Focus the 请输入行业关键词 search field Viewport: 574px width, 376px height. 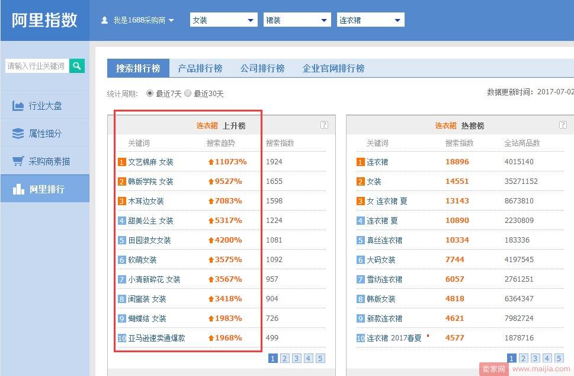click(x=37, y=66)
